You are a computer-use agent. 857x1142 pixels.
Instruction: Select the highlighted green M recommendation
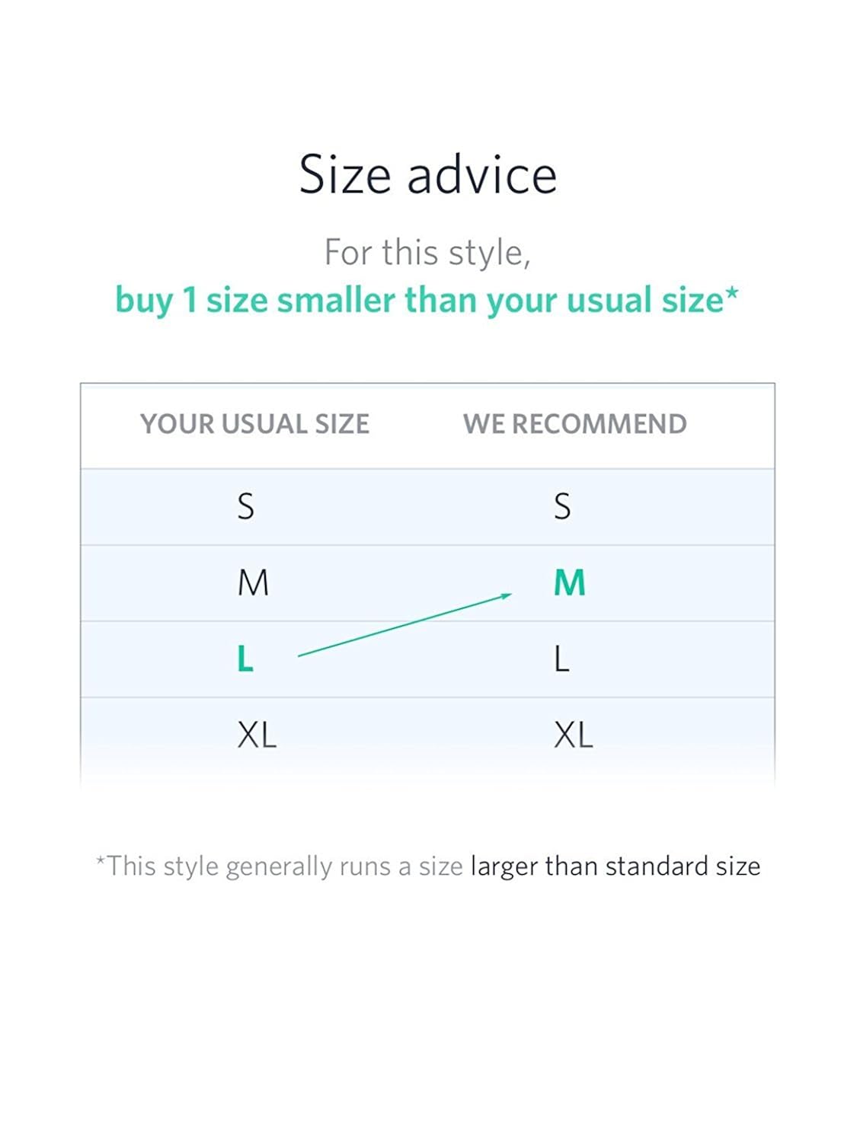point(569,583)
